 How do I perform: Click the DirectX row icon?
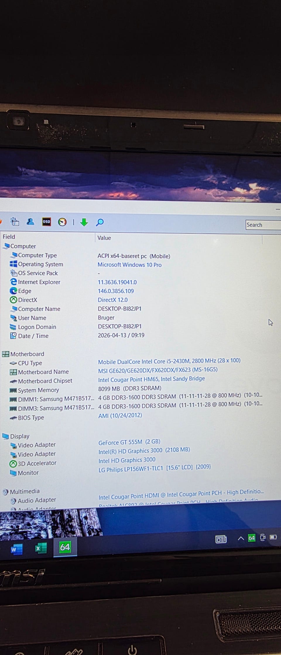click(x=13, y=300)
